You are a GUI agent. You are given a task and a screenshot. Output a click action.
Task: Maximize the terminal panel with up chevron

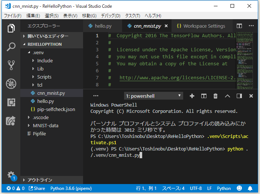pyautogui.click(x=227, y=96)
